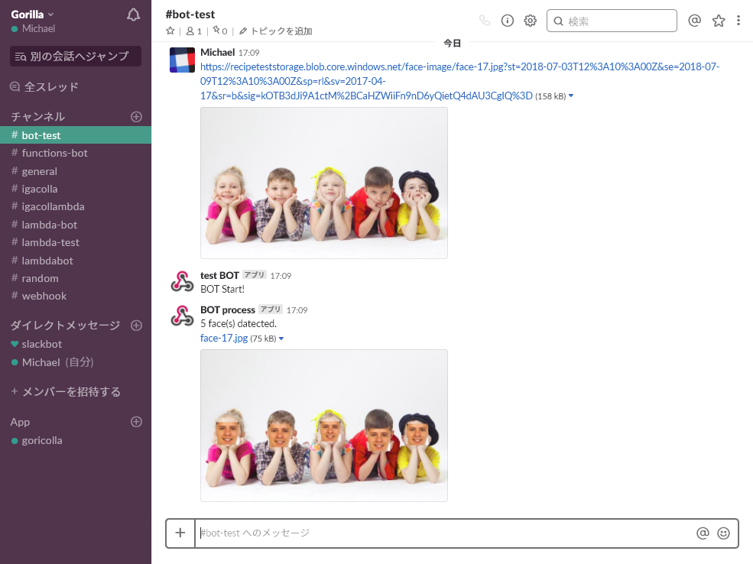Show mentions with the header @ icon
The height and width of the screenshot is (564, 753).
click(x=694, y=20)
